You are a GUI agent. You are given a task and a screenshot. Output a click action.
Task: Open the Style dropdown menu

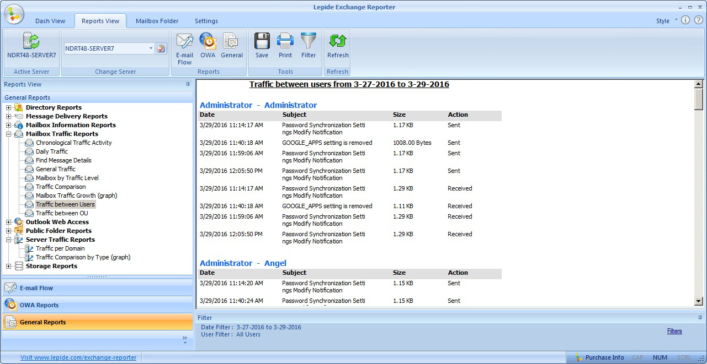(666, 21)
